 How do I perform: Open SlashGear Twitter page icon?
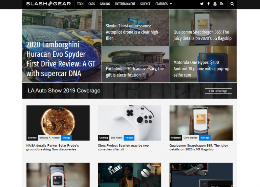[202, 4]
